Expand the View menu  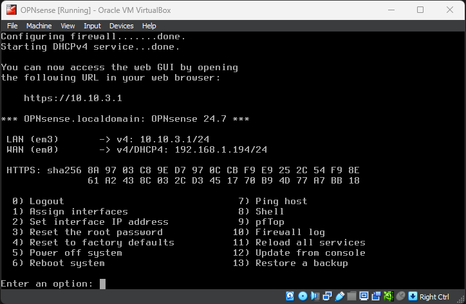tap(68, 26)
